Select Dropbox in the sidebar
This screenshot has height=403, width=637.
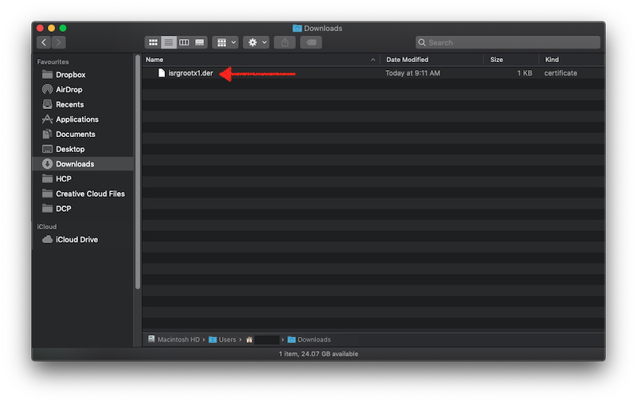(70, 75)
